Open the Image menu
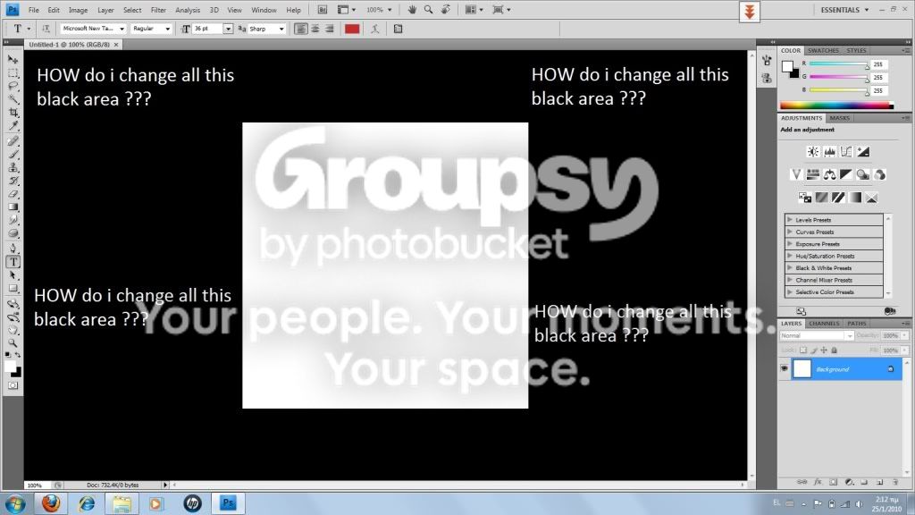The height and width of the screenshot is (515, 915). coord(78,10)
